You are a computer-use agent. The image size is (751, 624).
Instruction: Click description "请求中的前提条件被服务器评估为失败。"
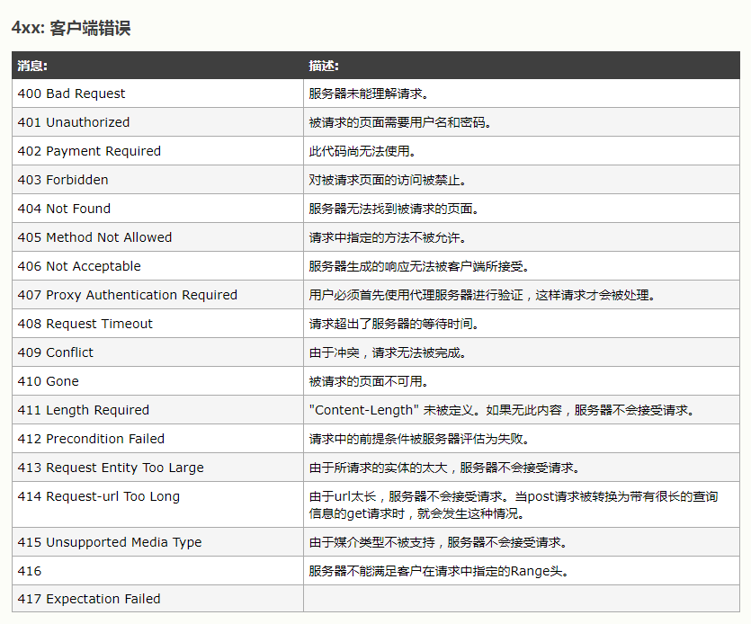(419, 438)
